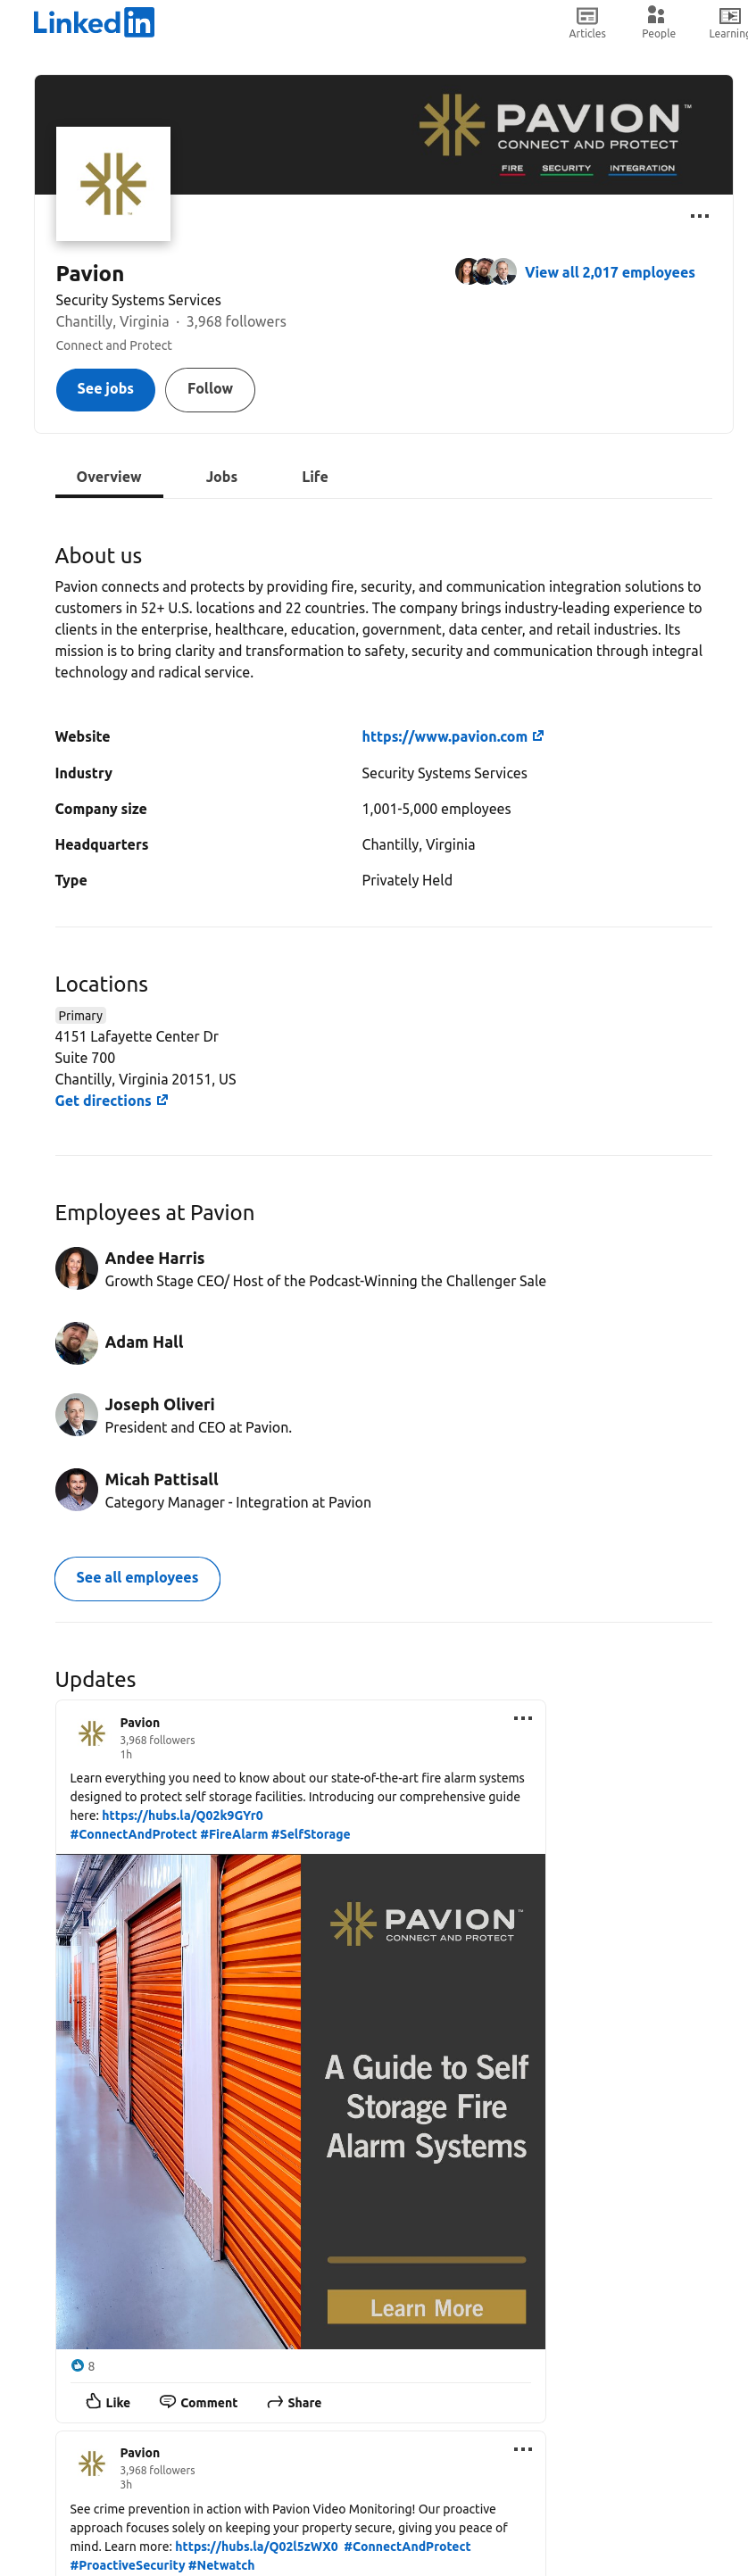This screenshot has width=748, height=2576.
Task: View all 2,017 employees
Action: (609, 272)
